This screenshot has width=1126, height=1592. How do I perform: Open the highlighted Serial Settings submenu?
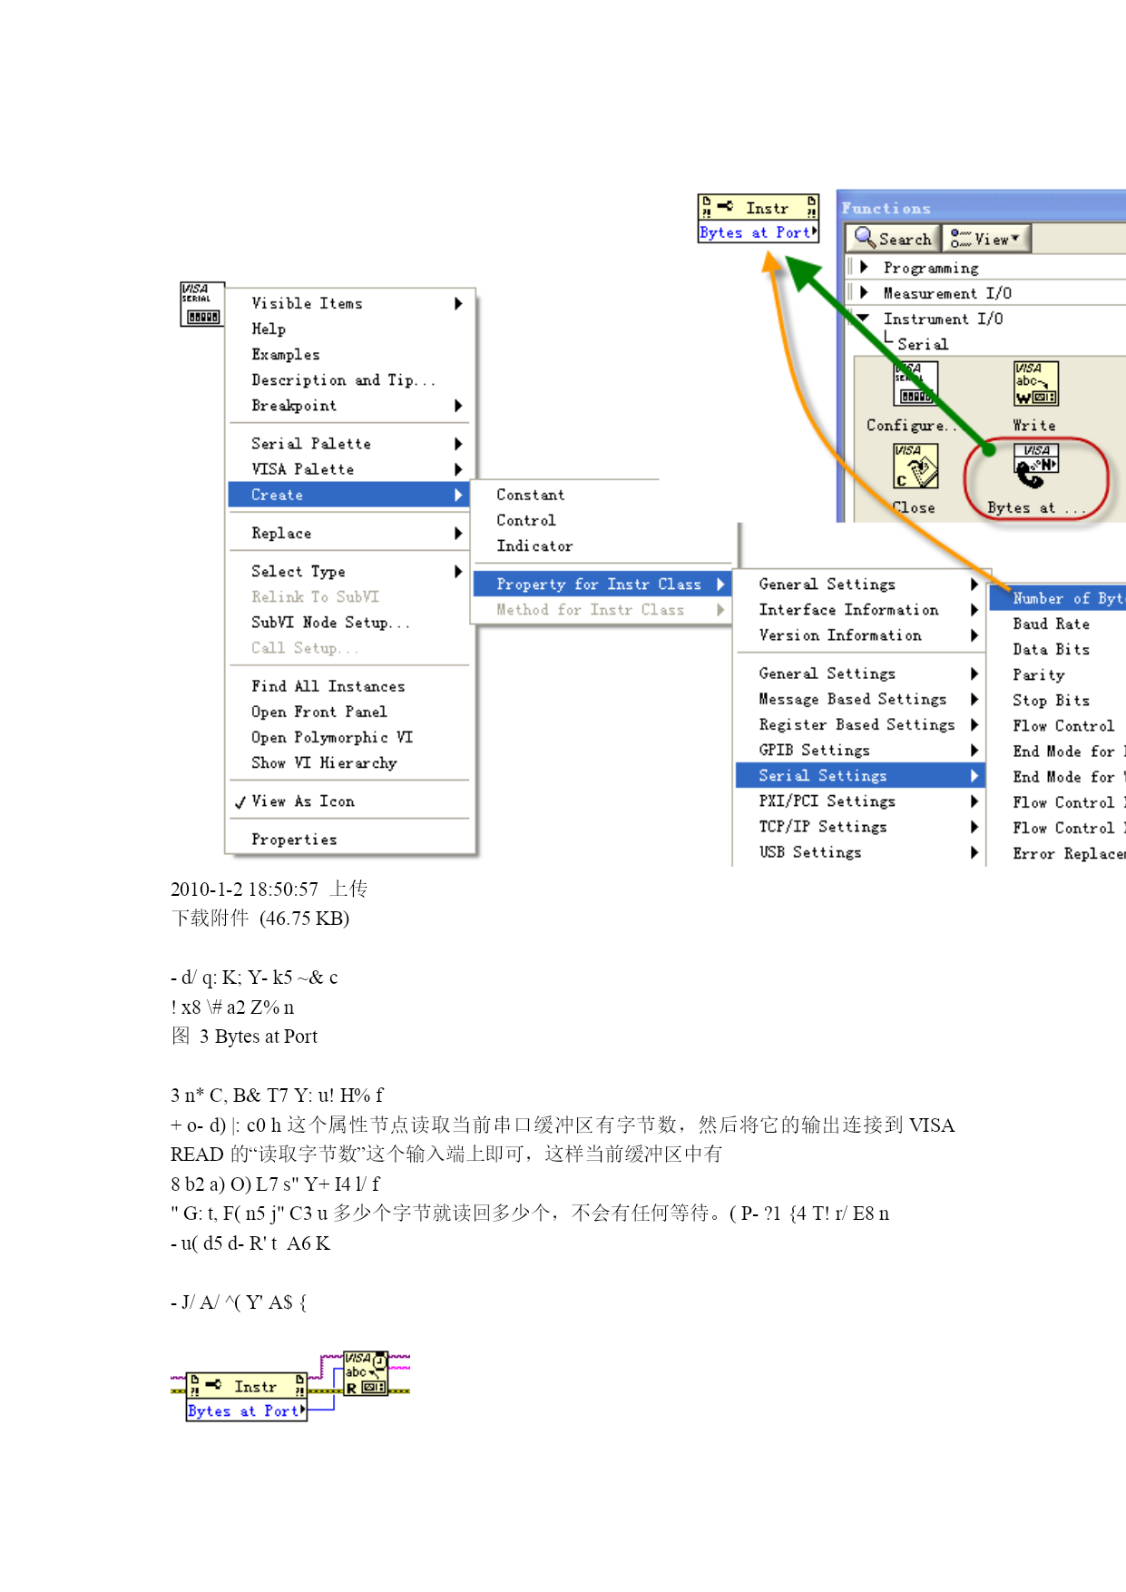pyautogui.click(x=859, y=775)
